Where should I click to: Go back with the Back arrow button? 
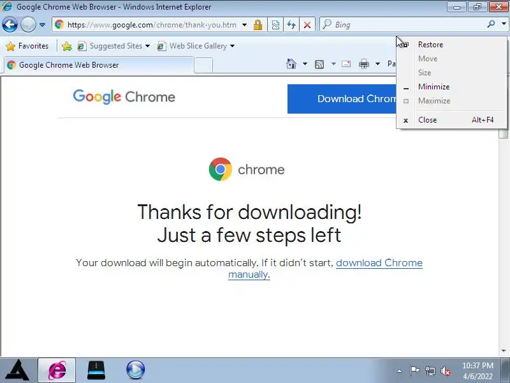(10, 25)
